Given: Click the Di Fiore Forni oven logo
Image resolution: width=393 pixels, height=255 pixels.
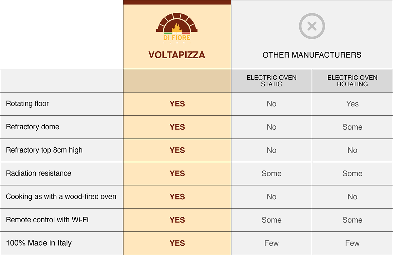Looking at the screenshot, I should coord(177,28).
